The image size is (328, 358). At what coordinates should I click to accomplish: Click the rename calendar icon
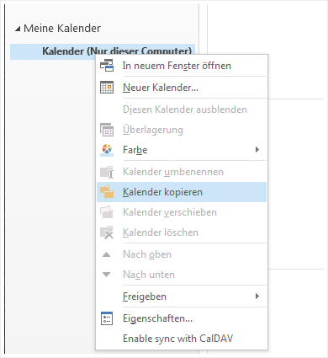[x=107, y=172]
